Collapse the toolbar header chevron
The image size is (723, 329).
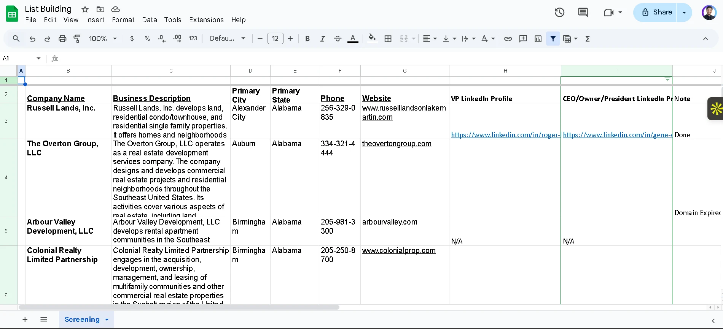pos(705,38)
